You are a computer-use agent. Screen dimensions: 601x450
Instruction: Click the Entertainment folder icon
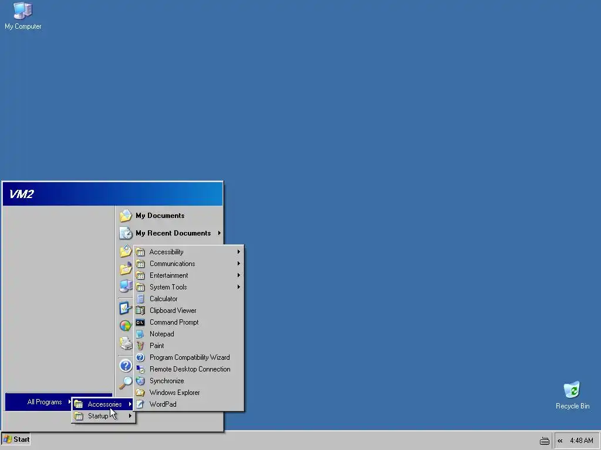(140, 275)
